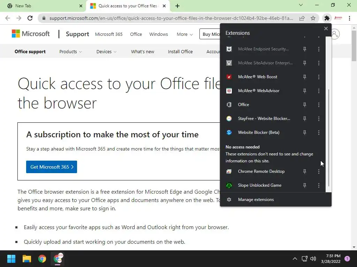Click the Office extension icon
357x267 pixels.
click(229, 105)
